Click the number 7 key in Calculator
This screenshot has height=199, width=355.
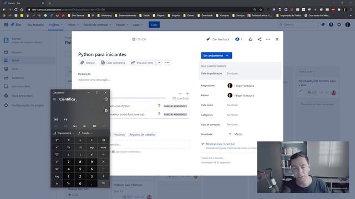coord(69,162)
